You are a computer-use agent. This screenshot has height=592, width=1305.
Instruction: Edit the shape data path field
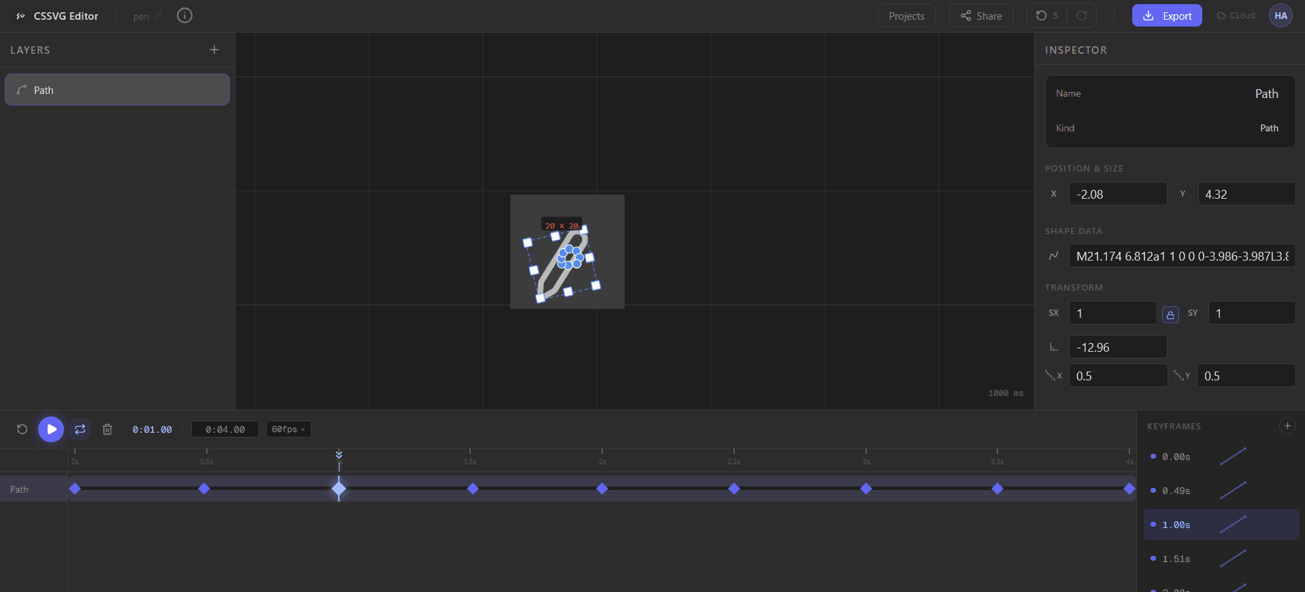1182,256
